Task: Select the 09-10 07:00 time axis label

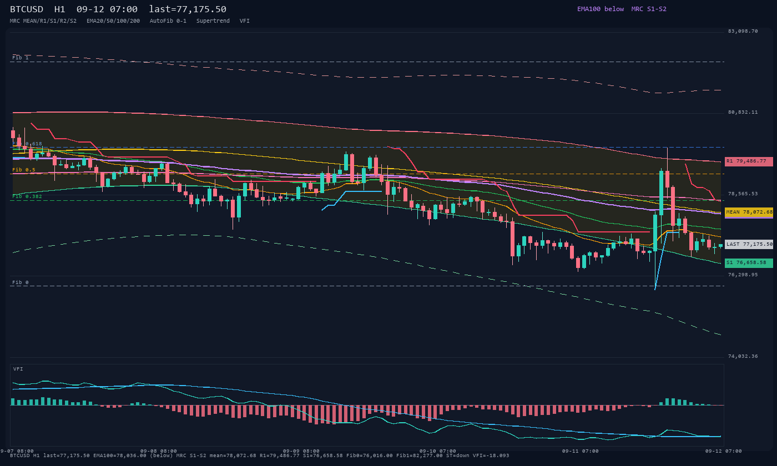Action: pos(438,451)
